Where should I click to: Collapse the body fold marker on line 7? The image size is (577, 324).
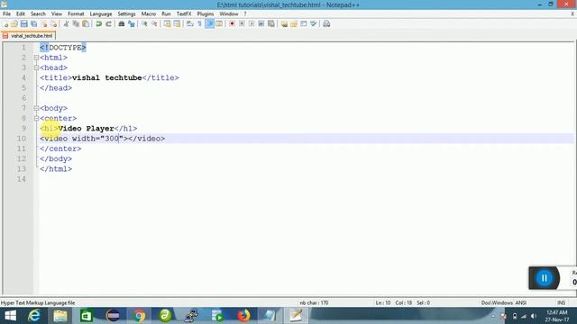click(x=36, y=108)
